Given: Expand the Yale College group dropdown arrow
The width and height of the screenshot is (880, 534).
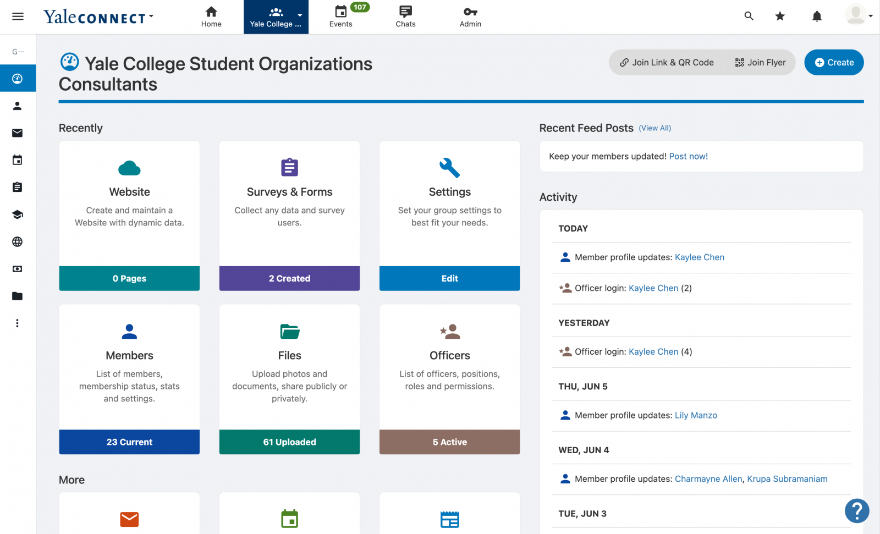Looking at the screenshot, I should pos(300,15).
